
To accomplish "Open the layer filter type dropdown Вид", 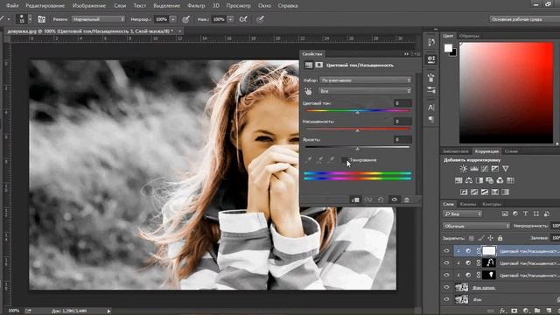I will tap(462, 213).
